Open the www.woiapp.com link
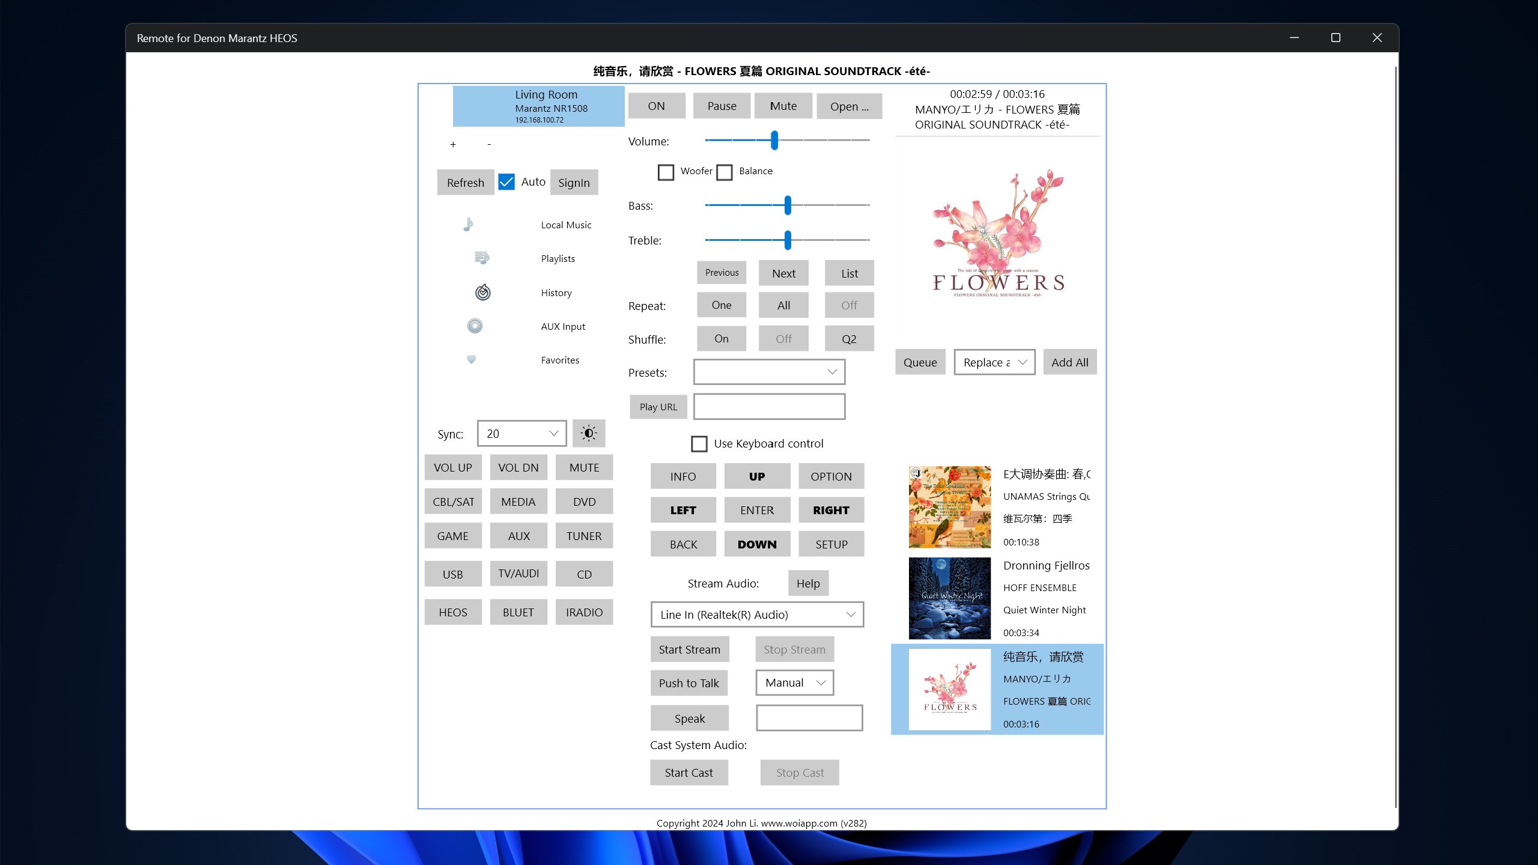This screenshot has width=1538, height=865. pyautogui.click(x=798, y=823)
